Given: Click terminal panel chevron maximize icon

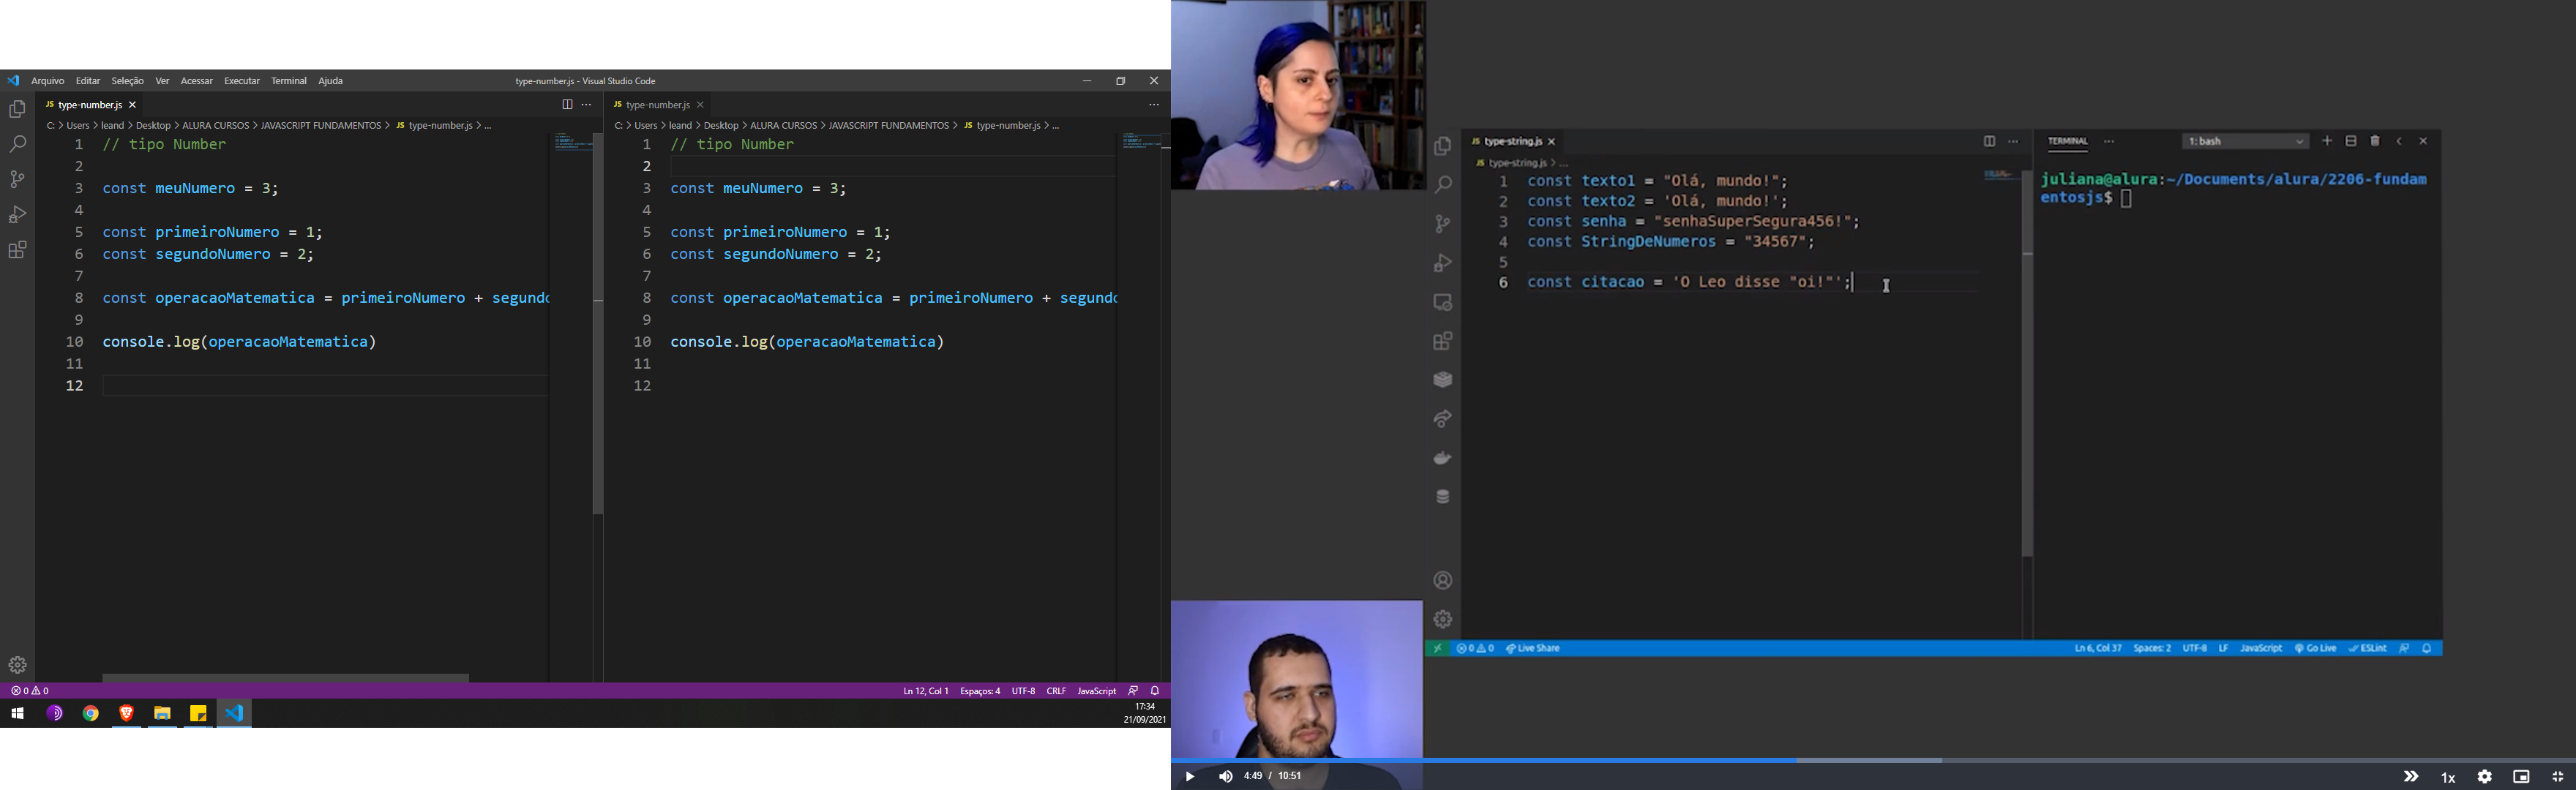Looking at the screenshot, I should (x=2399, y=141).
